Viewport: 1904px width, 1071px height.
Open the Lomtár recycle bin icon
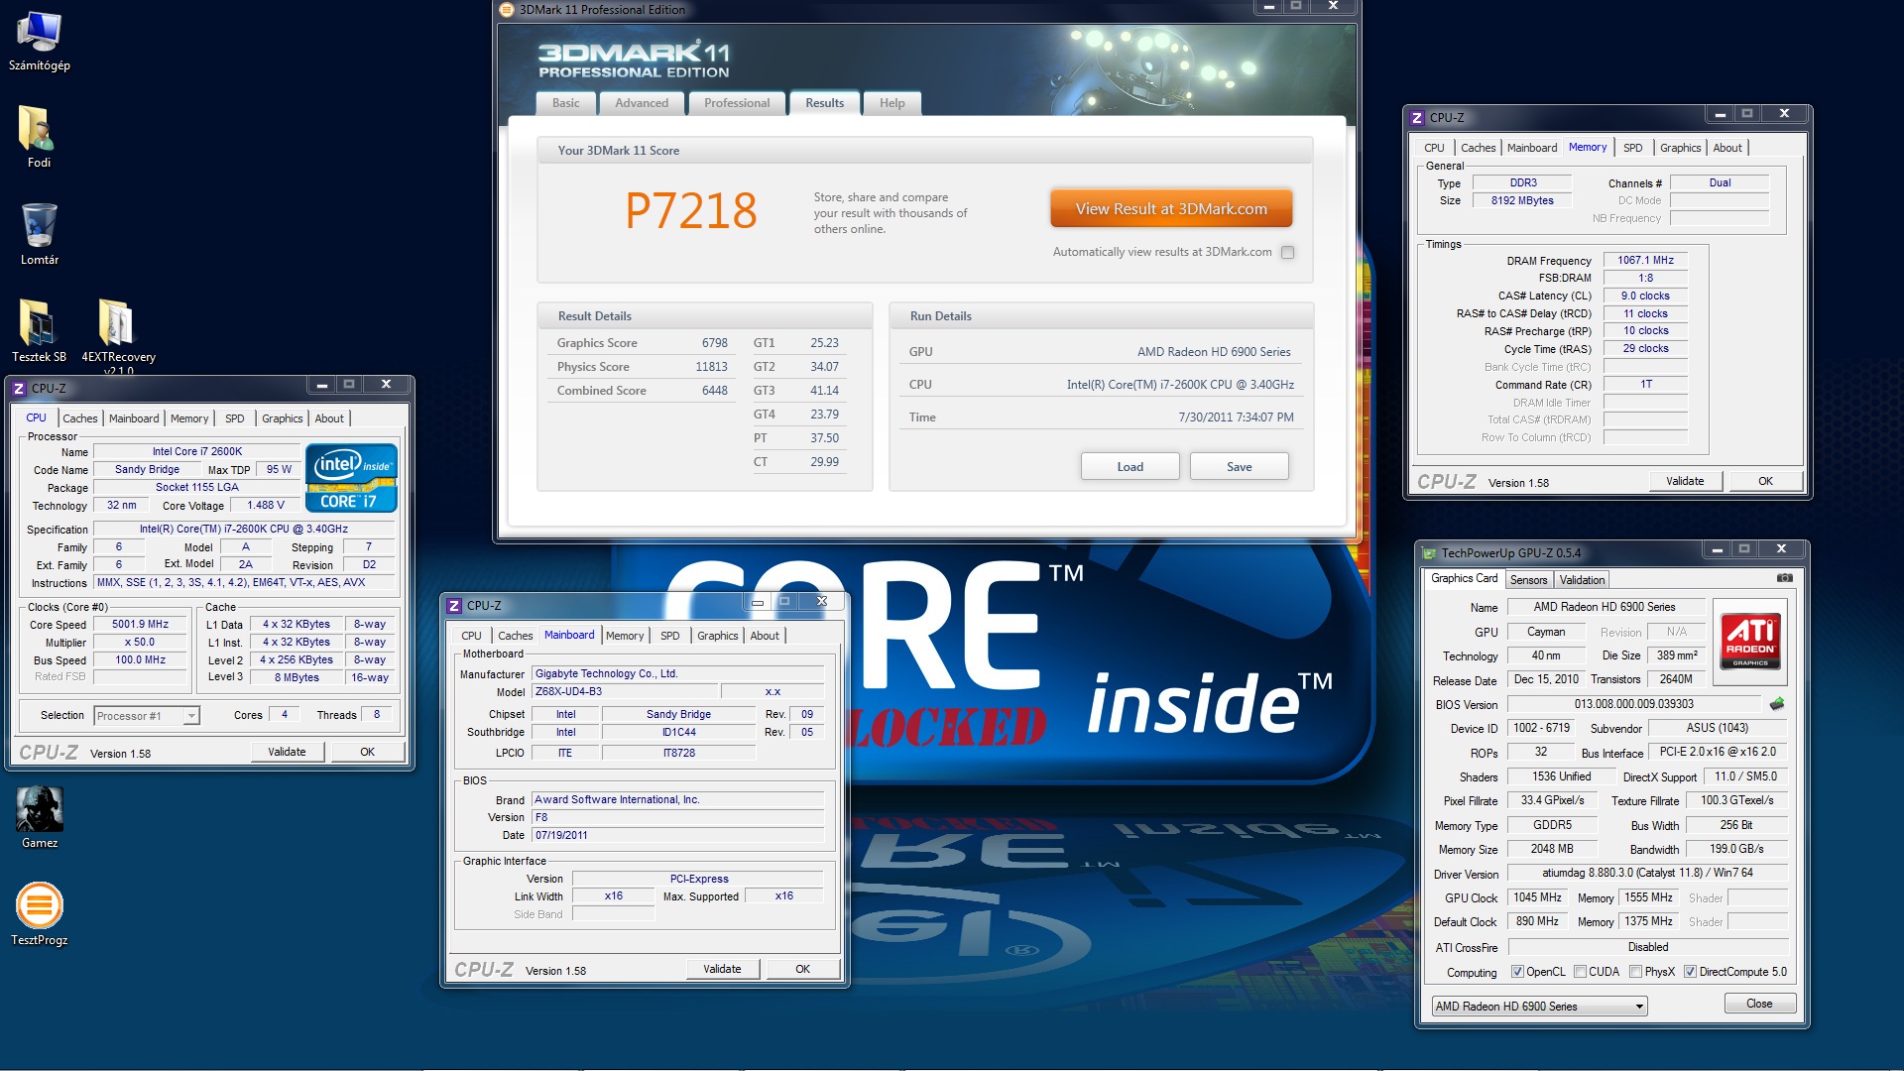point(39,226)
